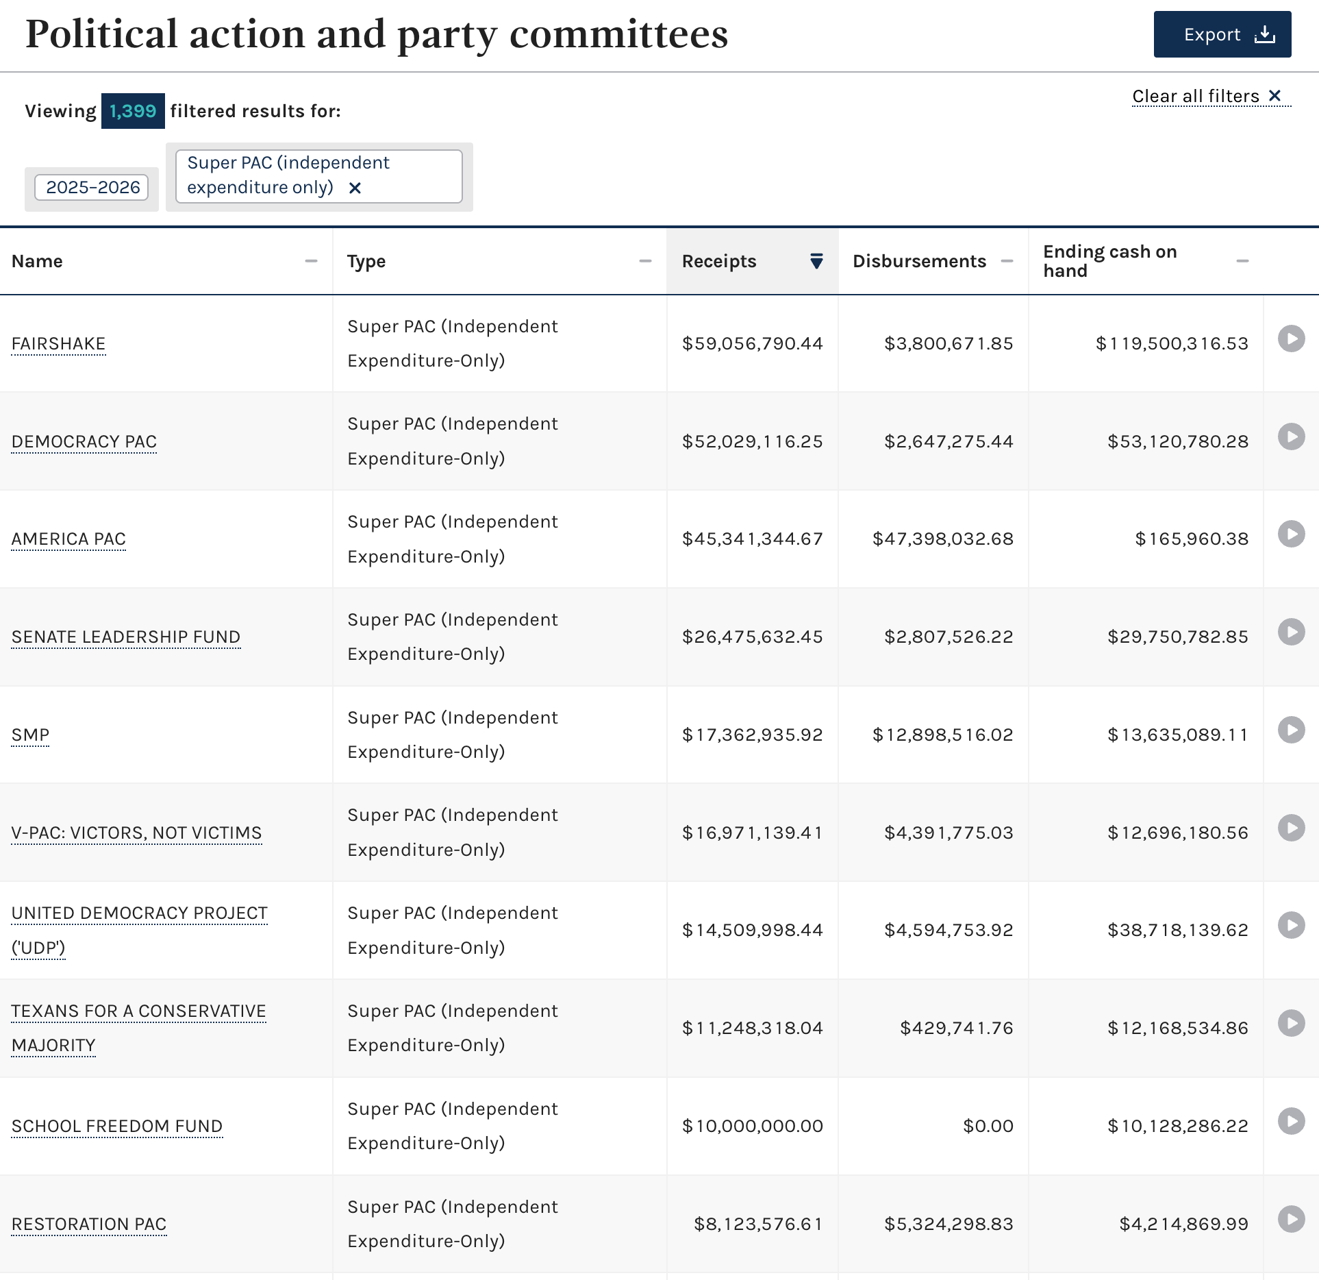Click the Export download button
1319x1280 pixels.
1222,34
